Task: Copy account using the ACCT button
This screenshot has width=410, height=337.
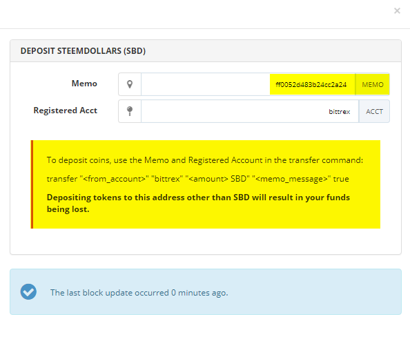Action: (x=374, y=111)
